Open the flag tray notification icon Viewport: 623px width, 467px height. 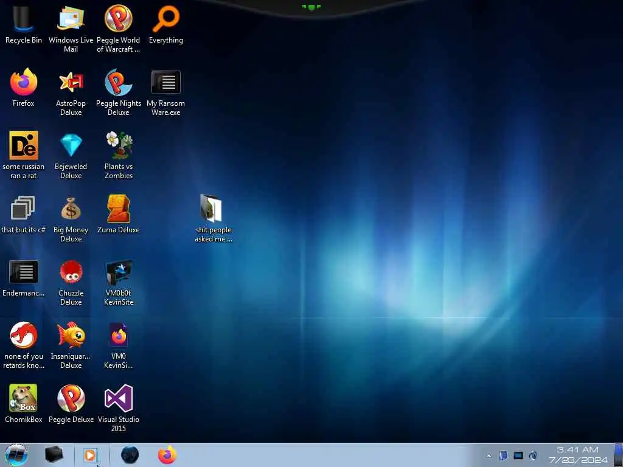[503, 455]
